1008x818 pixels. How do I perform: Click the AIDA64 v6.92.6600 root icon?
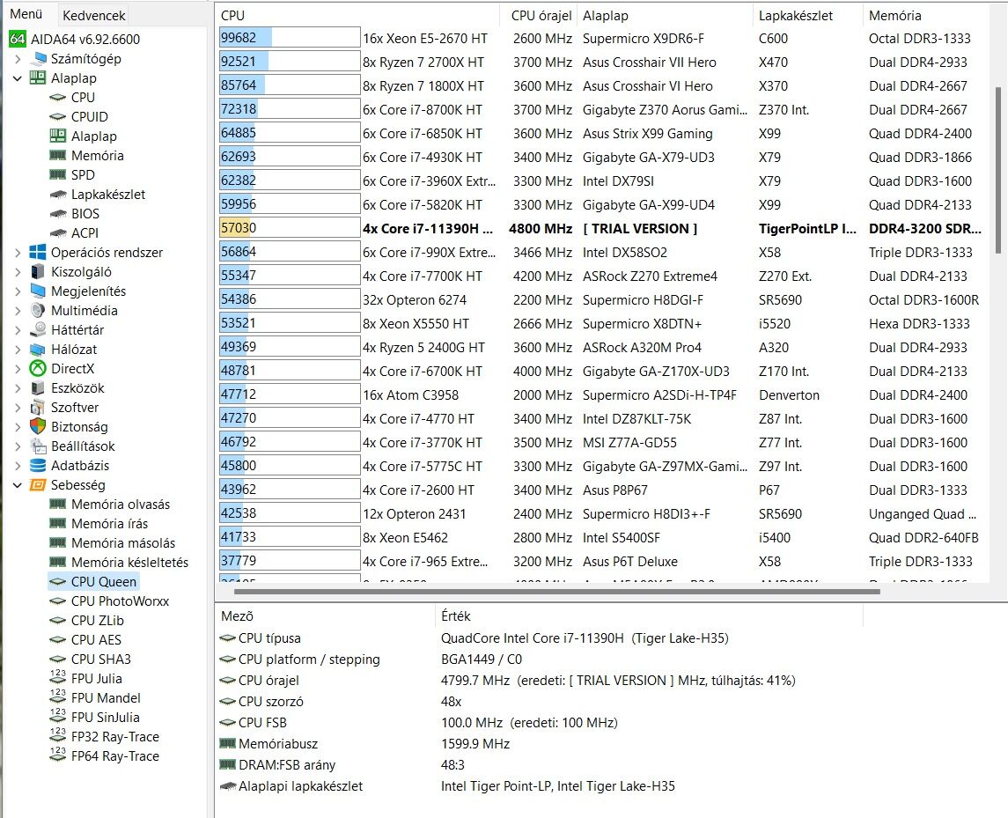18,40
